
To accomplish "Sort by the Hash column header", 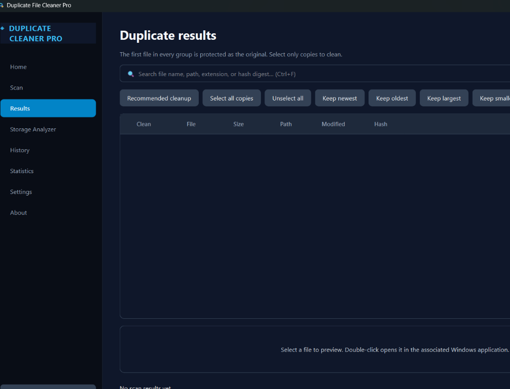I will (381, 124).
